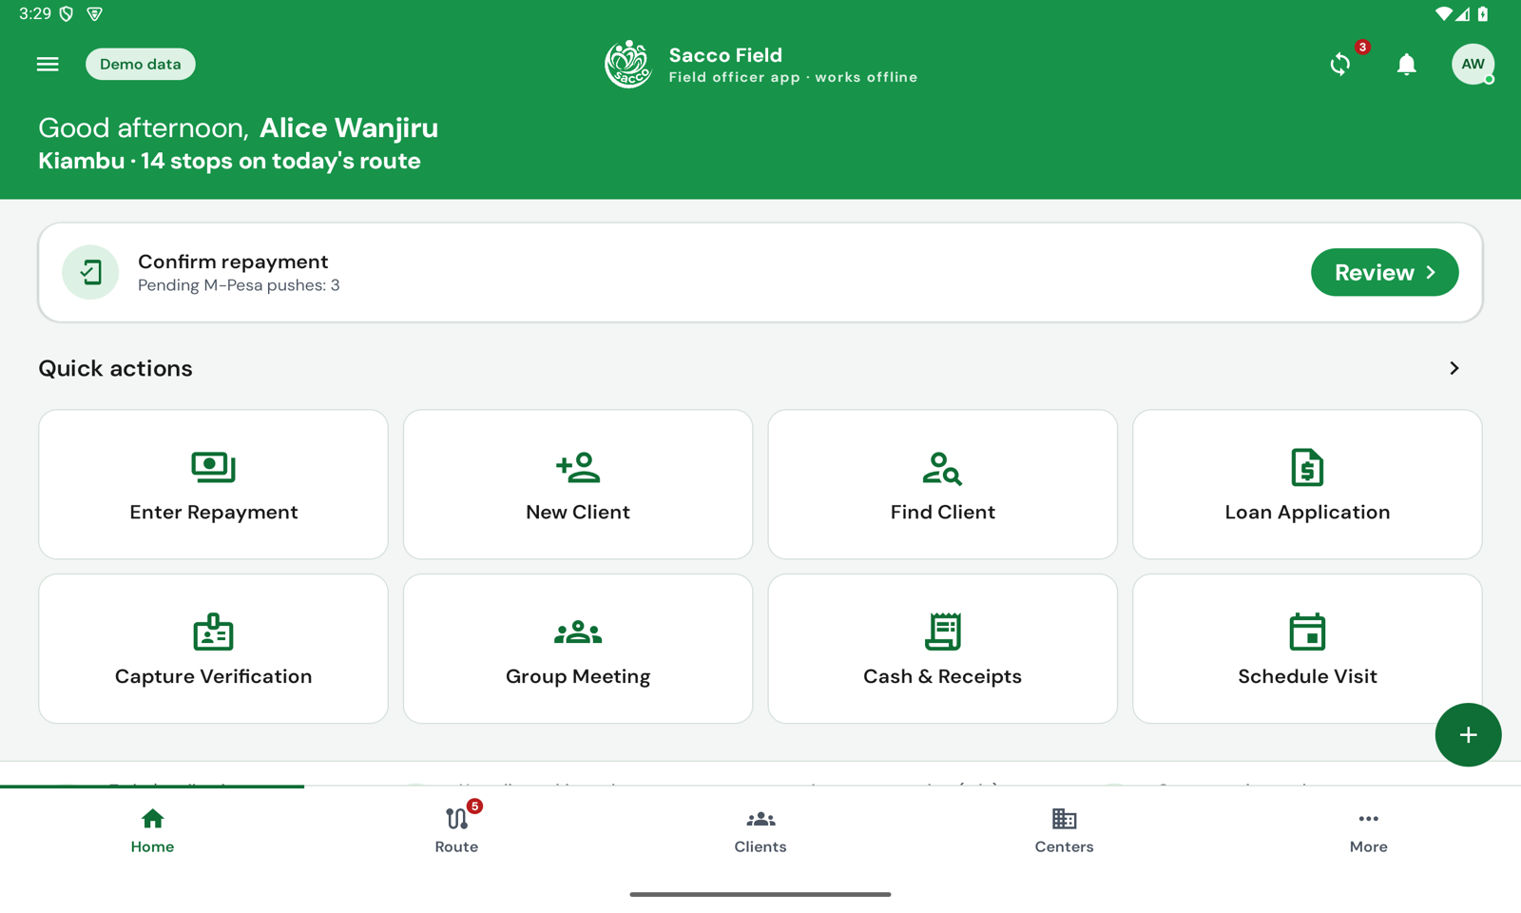Click the battery status bar icon
The width and height of the screenshot is (1521, 913).
pyautogui.click(x=1483, y=13)
